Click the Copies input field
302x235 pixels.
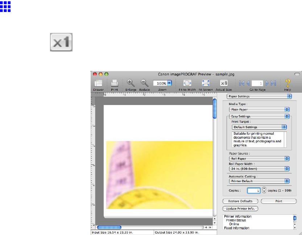point(254,190)
